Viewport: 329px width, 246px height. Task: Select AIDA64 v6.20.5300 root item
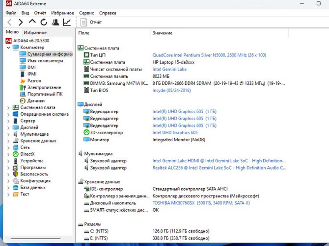tap(27, 41)
